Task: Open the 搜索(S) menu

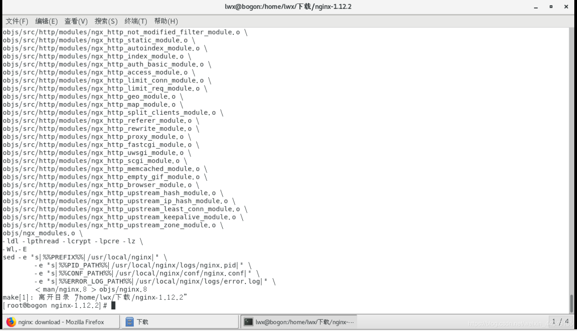Action: click(x=106, y=21)
